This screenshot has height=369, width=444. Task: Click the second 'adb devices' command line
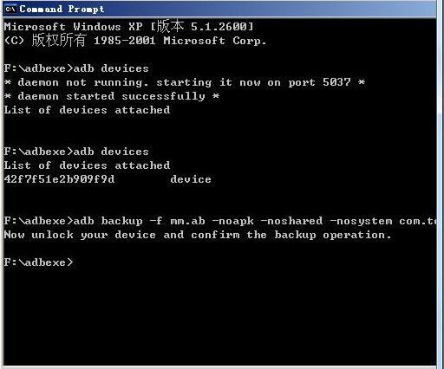coord(76,152)
